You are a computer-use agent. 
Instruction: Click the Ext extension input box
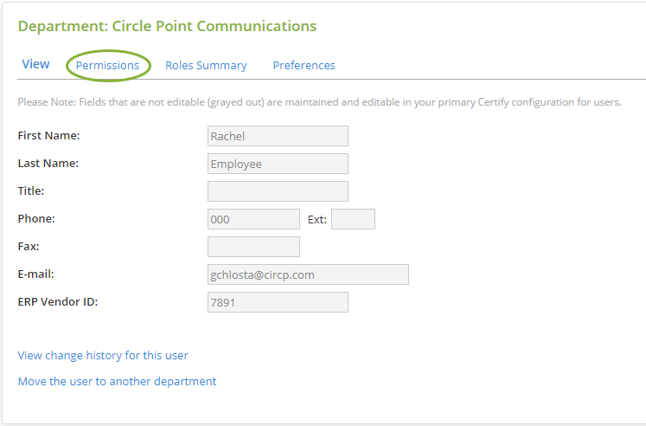point(353,219)
